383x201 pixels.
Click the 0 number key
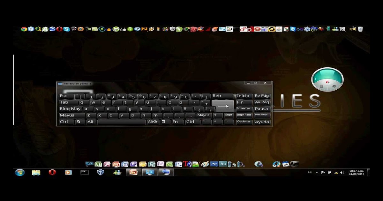point(185,96)
